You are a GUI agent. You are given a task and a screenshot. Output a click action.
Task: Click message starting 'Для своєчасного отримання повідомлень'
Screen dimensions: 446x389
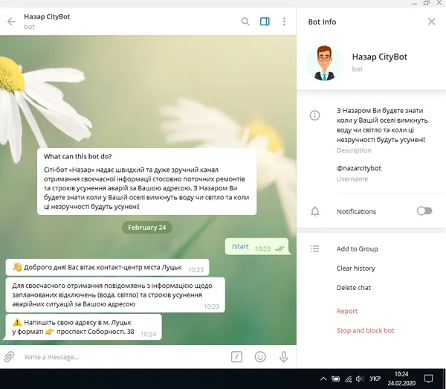(115, 295)
